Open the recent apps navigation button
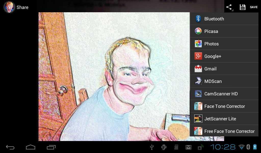The height and width of the screenshot is (153, 261). pos(51,147)
